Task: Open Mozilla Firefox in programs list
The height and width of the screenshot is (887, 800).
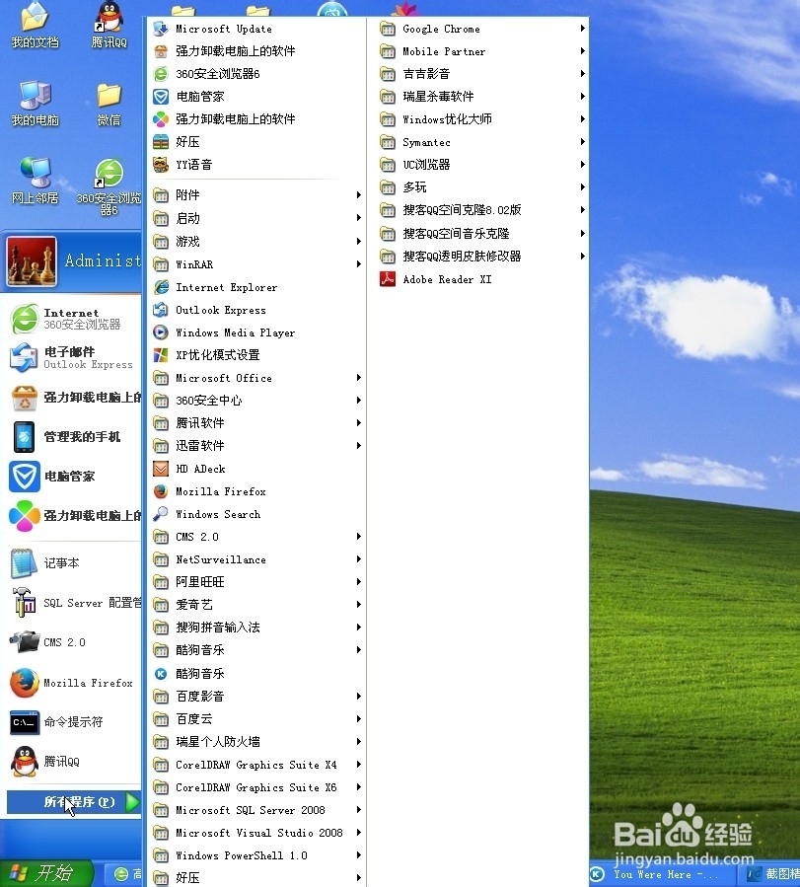Action: click(256, 491)
